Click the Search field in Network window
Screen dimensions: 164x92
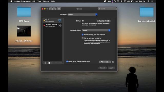(x=107, y=9)
